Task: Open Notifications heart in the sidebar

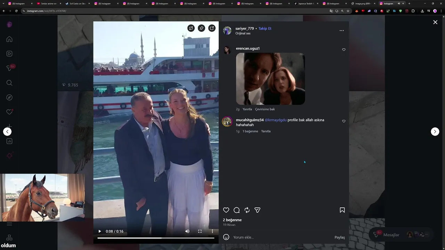Action: 9,112
